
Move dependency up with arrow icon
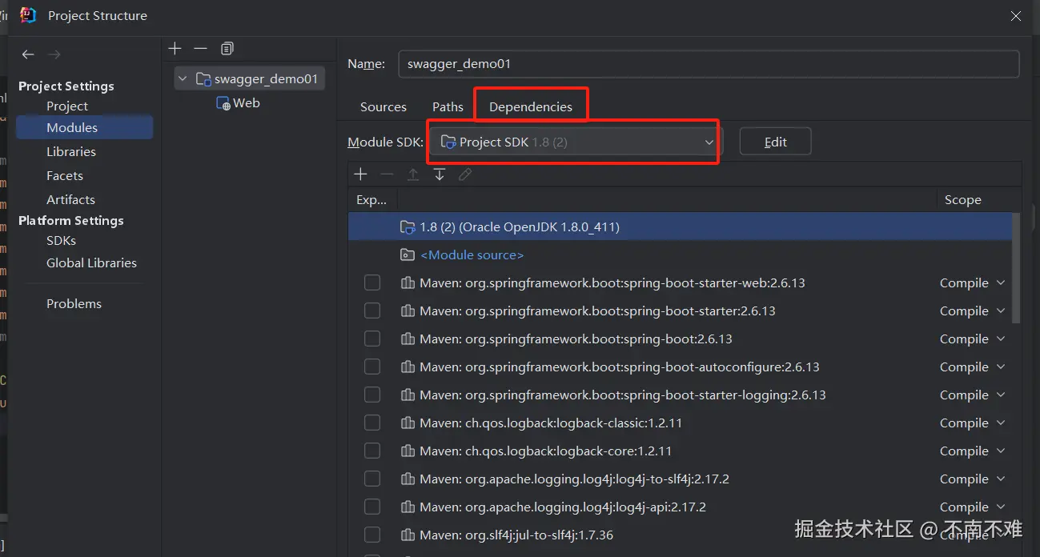tap(413, 174)
